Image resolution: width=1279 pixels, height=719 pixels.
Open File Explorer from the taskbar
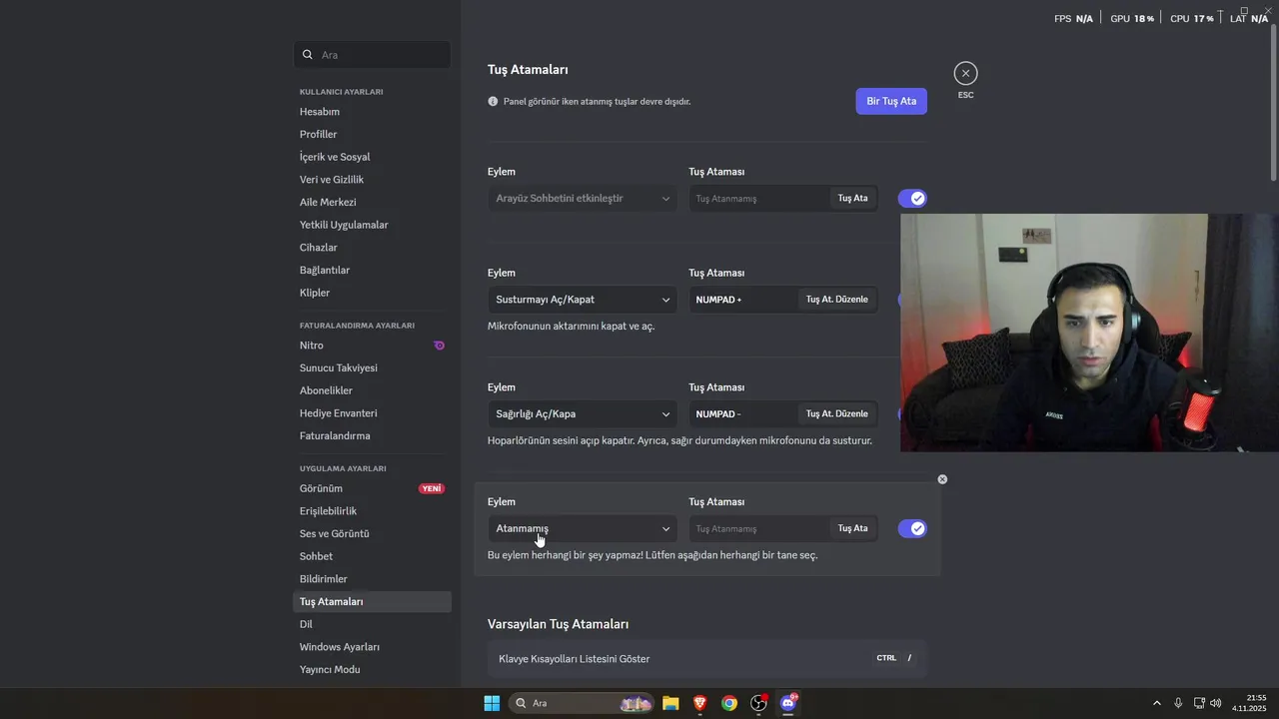[x=670, y=703]
